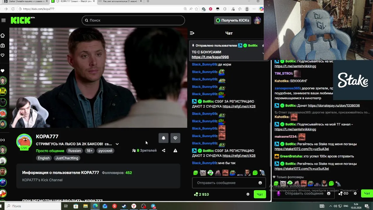The height and width of the screenshot is (210, 373).
Task: Expand pinned message chevron
Action: click(x=263, y=53)
